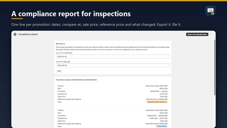Click the 'From (YYYY-MM-DD)' label
This screenshot has width=227, height=128.
[x=64, y=53]
